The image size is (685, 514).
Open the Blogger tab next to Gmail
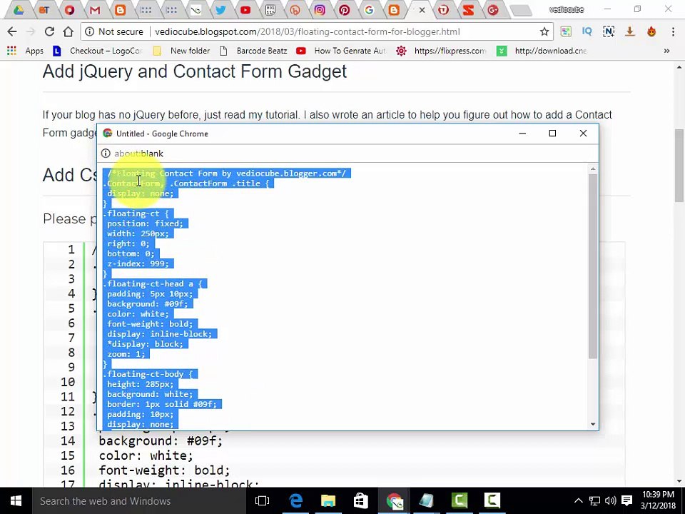click(x=120, y=9)
